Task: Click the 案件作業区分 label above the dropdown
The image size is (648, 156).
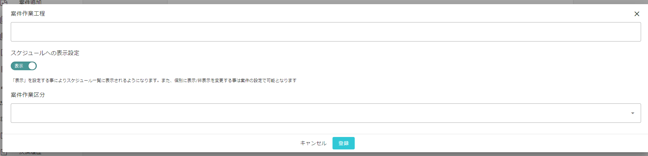Action: 28,95
